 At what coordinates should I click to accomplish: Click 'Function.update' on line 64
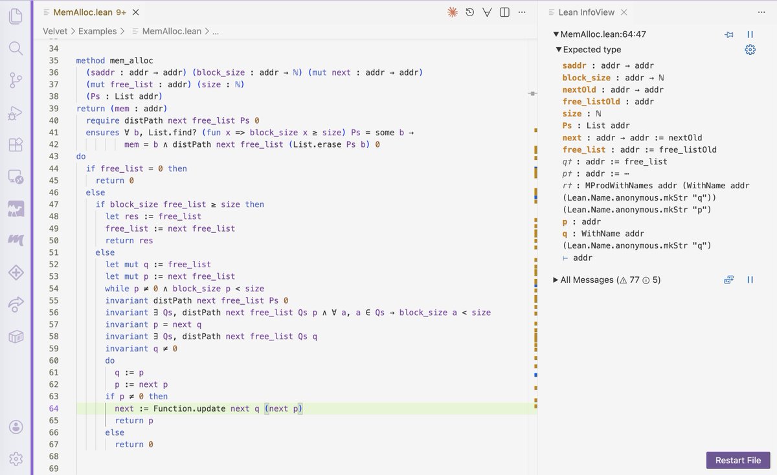click(x=190, y=408)
